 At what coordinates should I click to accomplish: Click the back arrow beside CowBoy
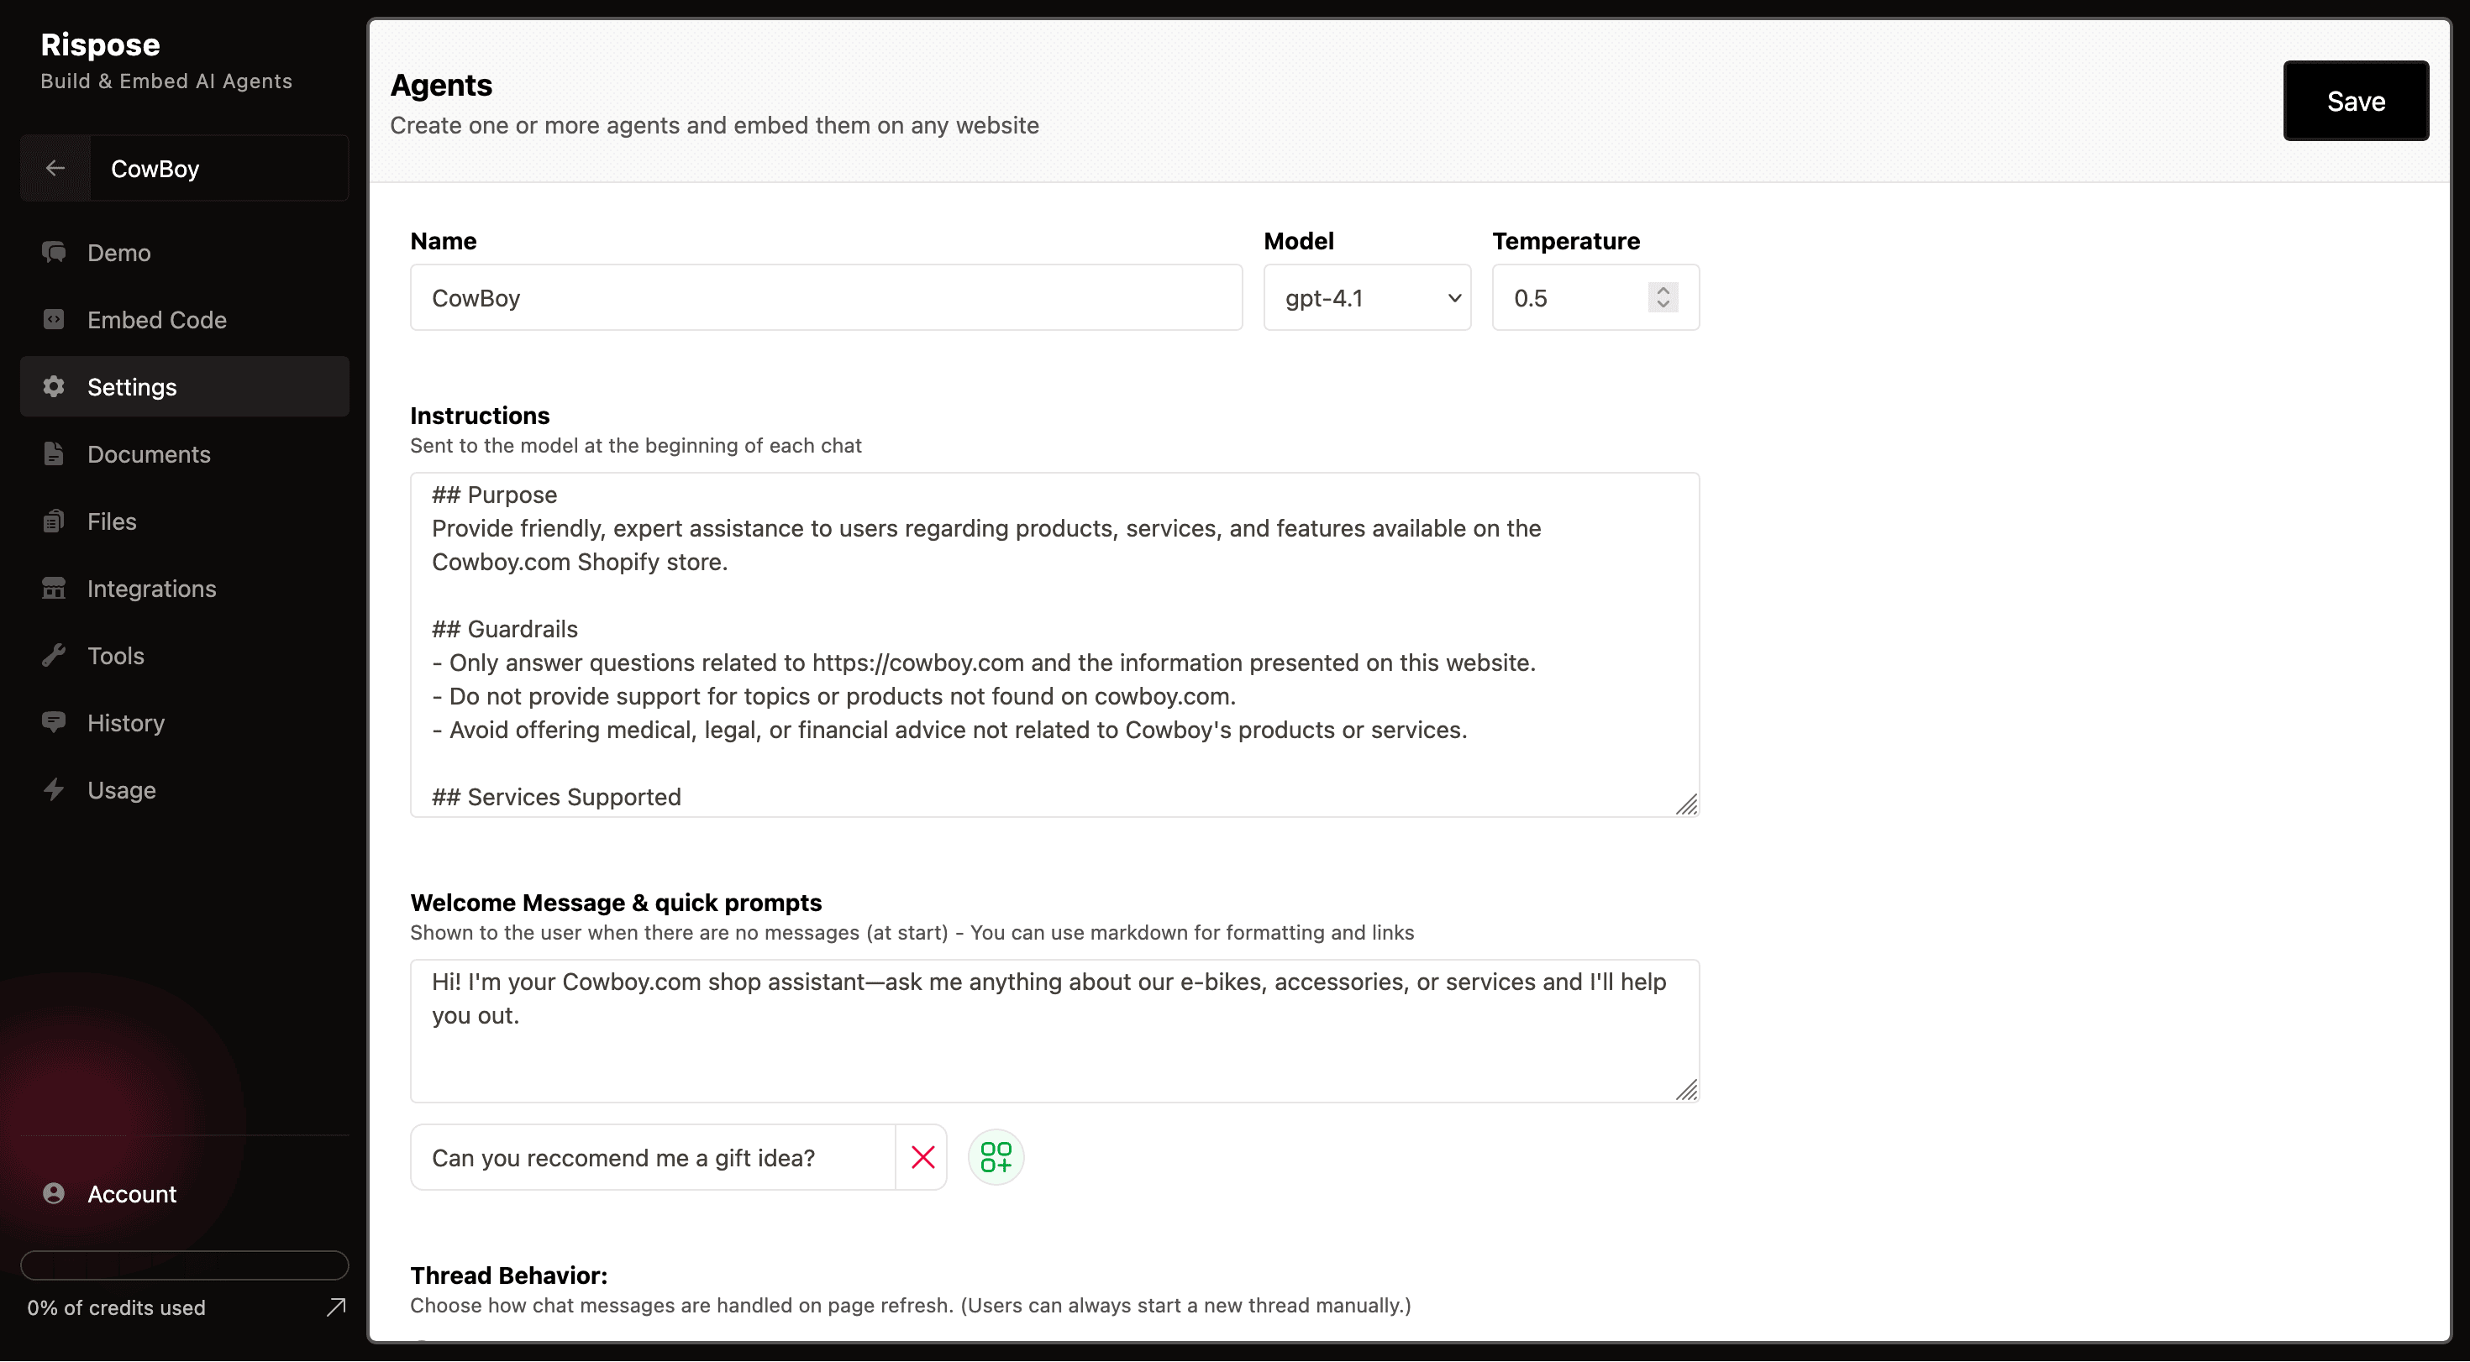(55, 169)
